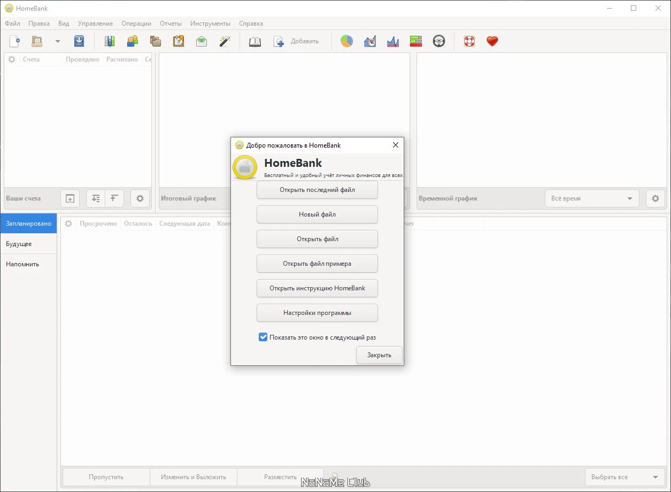Open the Правка menu
The image size is (671, 492).
tap(39, 24)
